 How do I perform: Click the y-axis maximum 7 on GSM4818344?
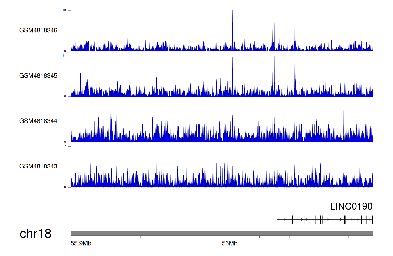coord(65,101)
